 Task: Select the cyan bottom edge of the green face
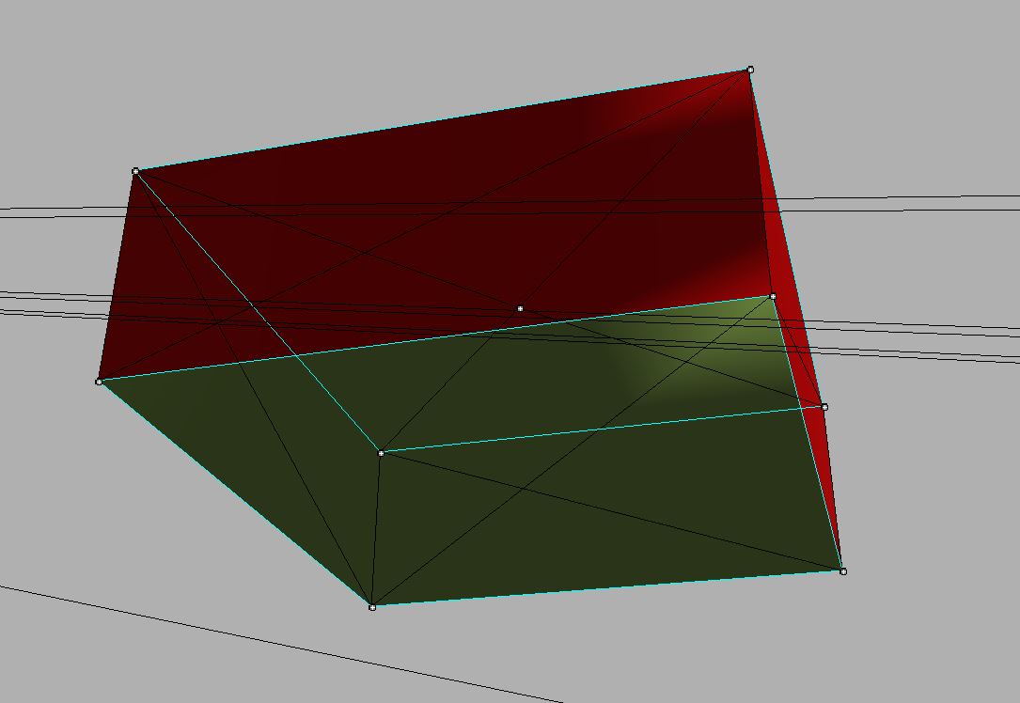(606, 589)
